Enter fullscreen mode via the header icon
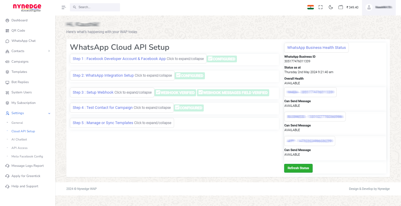 tap(321, 7)
